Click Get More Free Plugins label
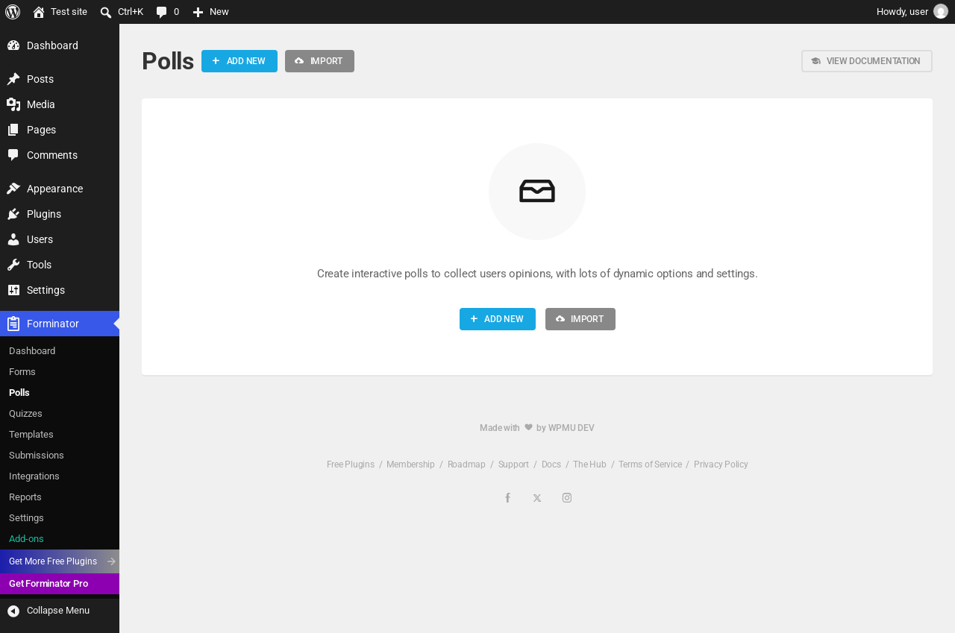This screenshot has width=955, height=633. coord(53,561)
